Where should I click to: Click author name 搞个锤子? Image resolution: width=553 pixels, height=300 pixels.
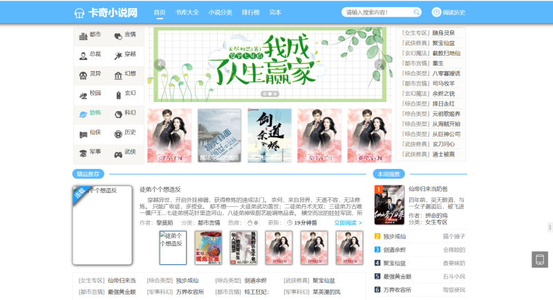[454, 237]
